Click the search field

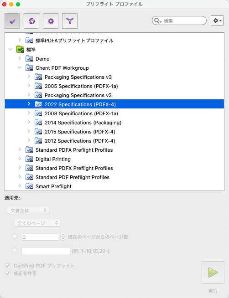point(179,21)
